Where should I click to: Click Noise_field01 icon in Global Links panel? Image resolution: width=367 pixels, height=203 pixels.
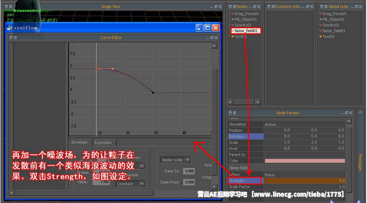321,31
